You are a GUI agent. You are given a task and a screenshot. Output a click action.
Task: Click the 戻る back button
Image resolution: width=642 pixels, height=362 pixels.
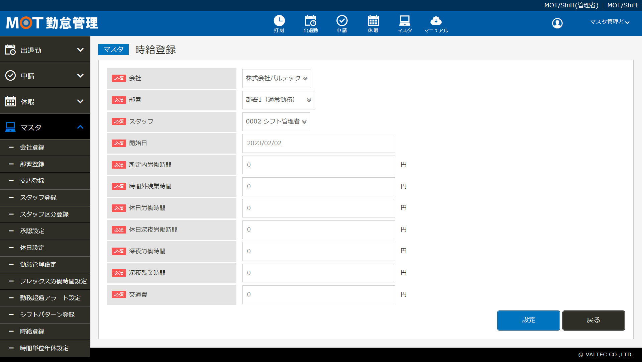pyautogui.click(x=593, y=320)
